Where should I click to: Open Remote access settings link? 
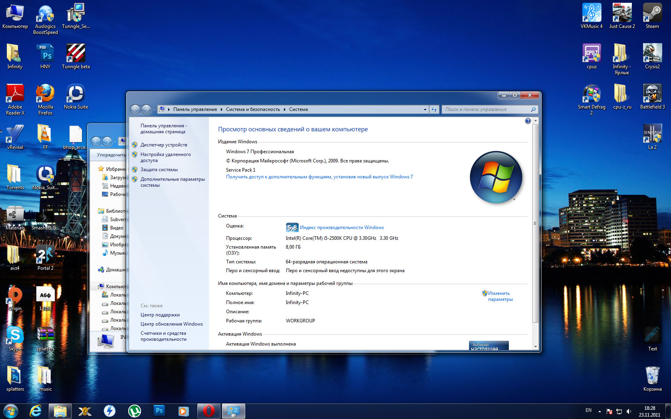(x=165, y=157)
